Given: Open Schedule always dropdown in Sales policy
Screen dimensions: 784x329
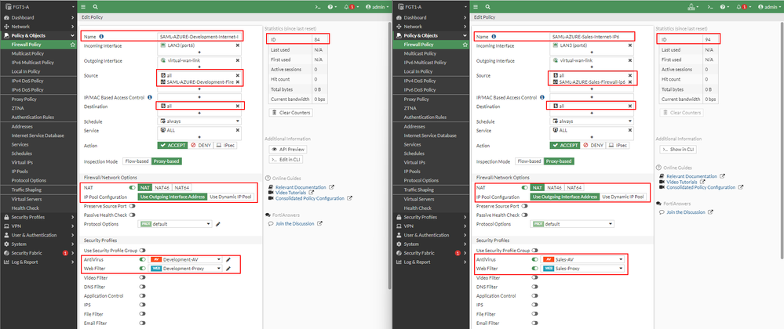Looking at the screenshot, I should [x=592, y=121].
